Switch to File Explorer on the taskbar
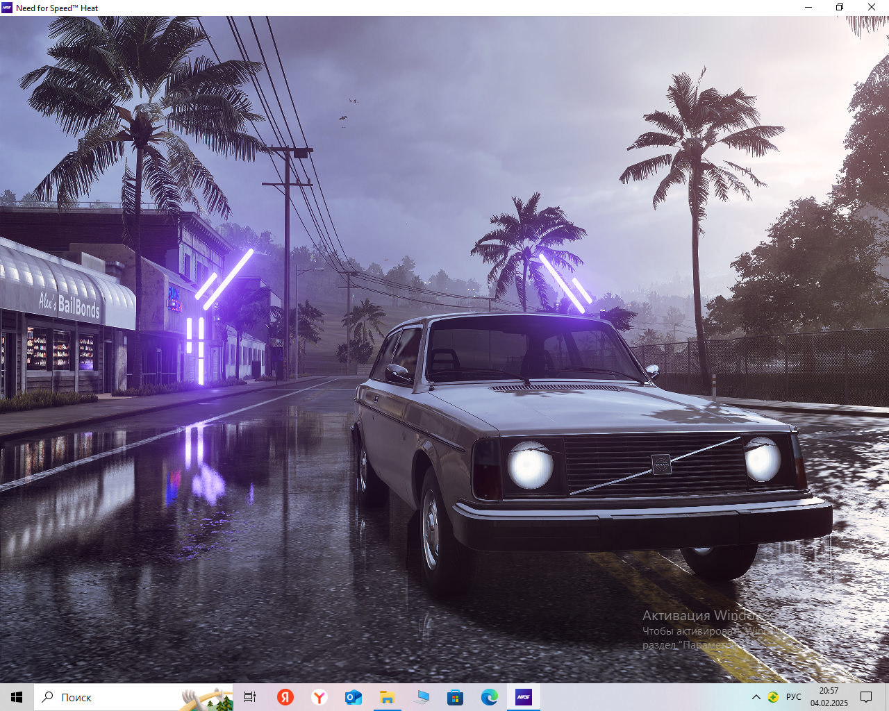 click(x=388, y=697)
